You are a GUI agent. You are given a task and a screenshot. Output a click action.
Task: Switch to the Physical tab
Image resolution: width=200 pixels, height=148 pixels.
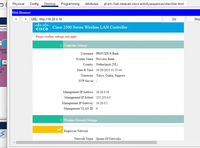pyautogui.click(x=18, y=4)
